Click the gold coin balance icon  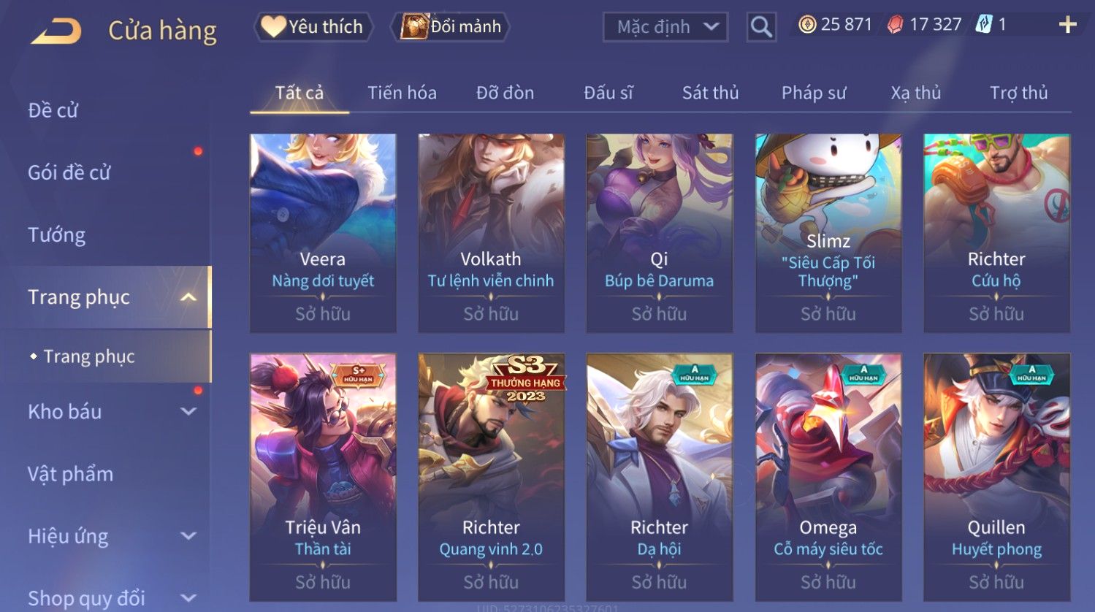coord(806,25)
